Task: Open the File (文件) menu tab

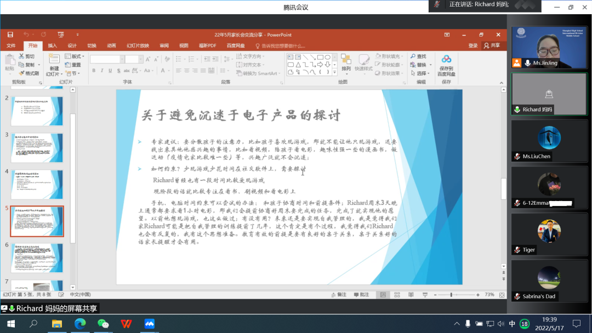Action: (11, 45)
